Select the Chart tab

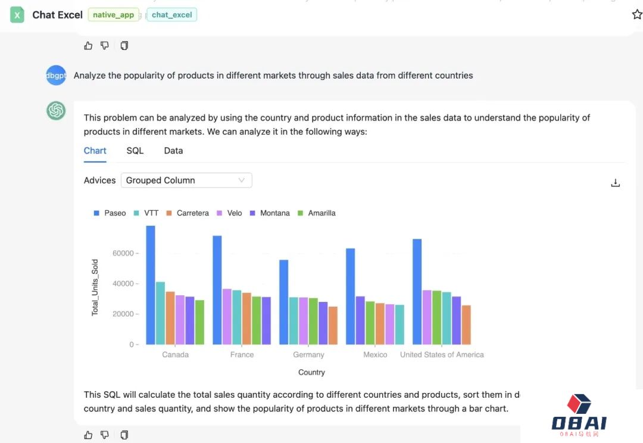pos(95,151)
